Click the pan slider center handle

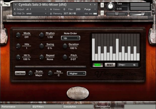(x=117, y=14)
